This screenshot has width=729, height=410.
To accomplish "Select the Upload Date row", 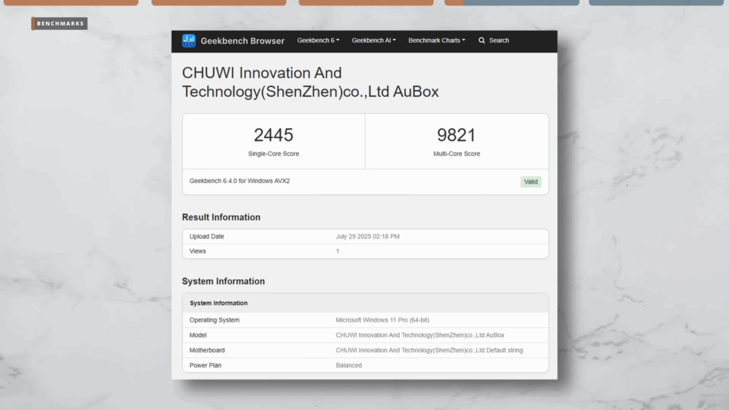I will pos(364,236).
